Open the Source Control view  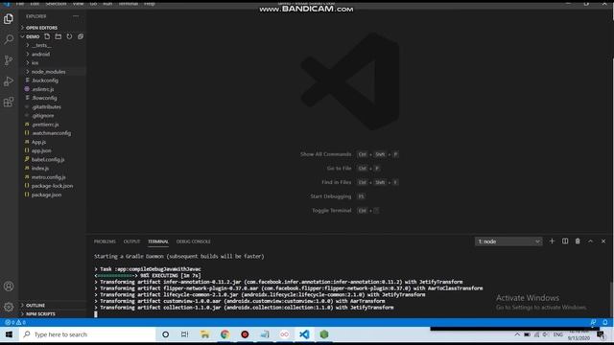[9, 60]
